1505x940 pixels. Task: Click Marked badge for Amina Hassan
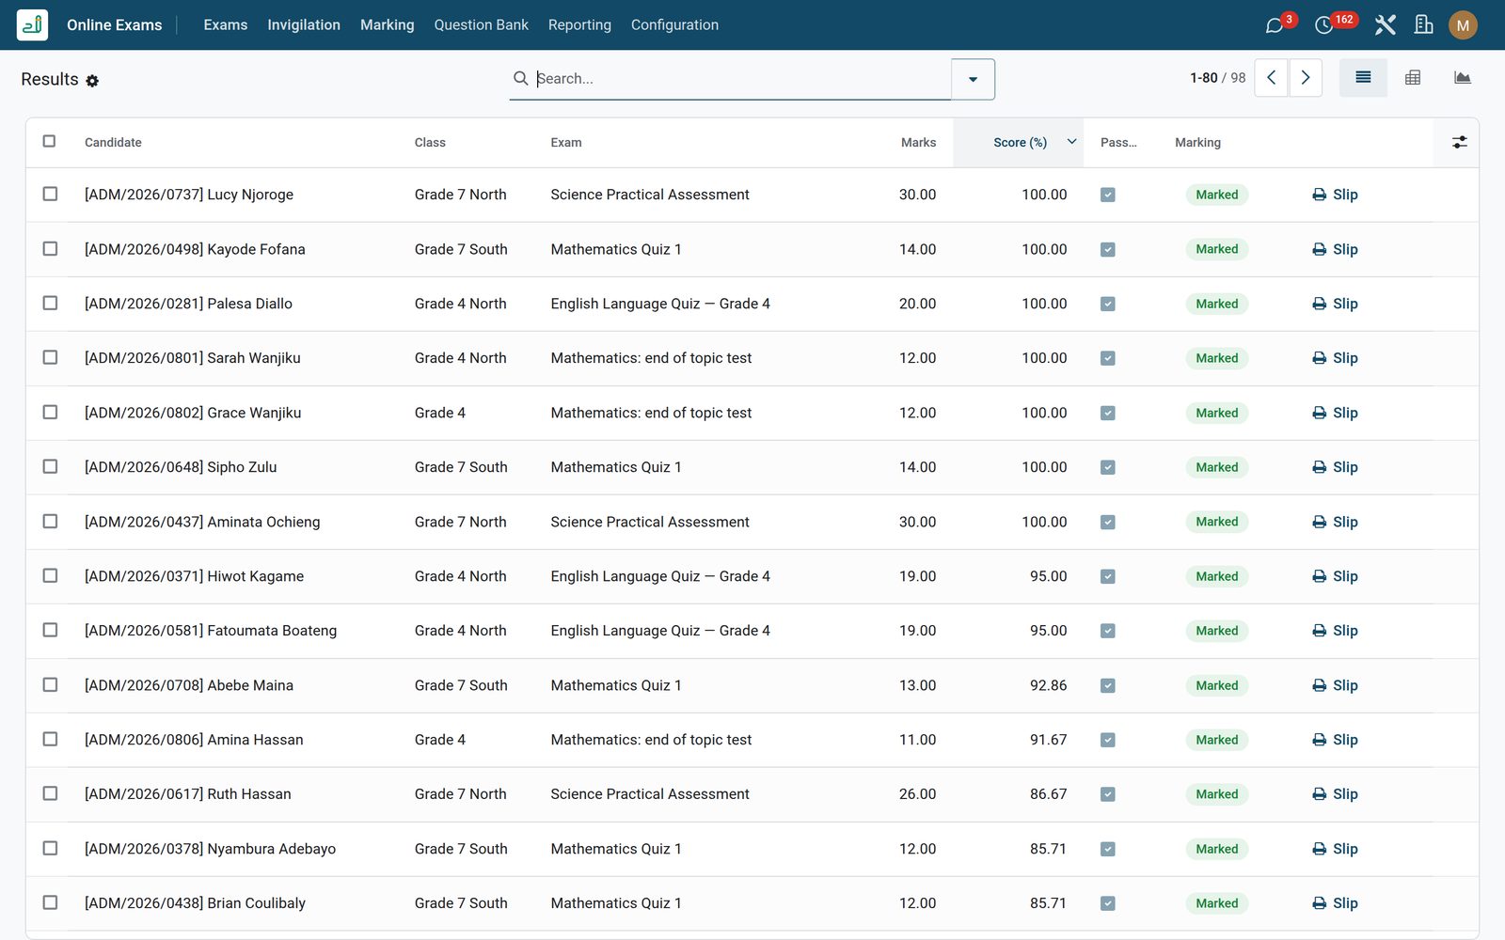click(x=1216, y=740)
